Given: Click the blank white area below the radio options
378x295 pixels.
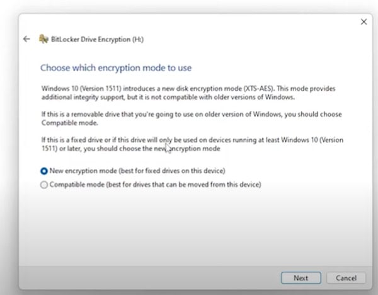Looking at the screenshot, I should coord(189,227).
